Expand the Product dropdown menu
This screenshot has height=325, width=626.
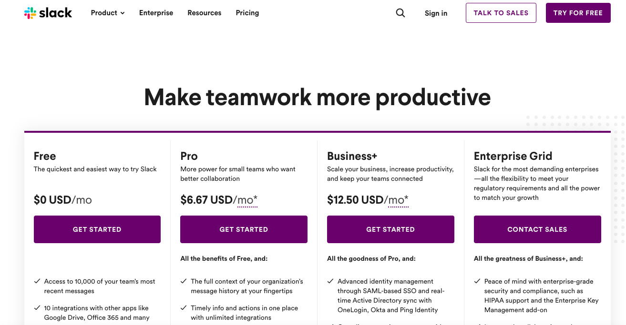click(x=104, y=13)
